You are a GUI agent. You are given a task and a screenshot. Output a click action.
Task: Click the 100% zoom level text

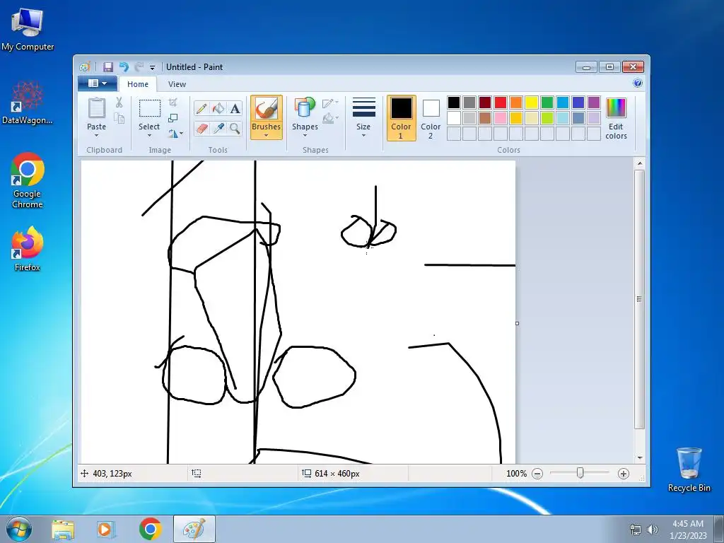click(x=516, y=474)
